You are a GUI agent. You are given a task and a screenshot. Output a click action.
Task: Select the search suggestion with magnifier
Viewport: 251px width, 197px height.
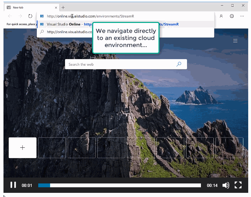click(x=66, y=32)
